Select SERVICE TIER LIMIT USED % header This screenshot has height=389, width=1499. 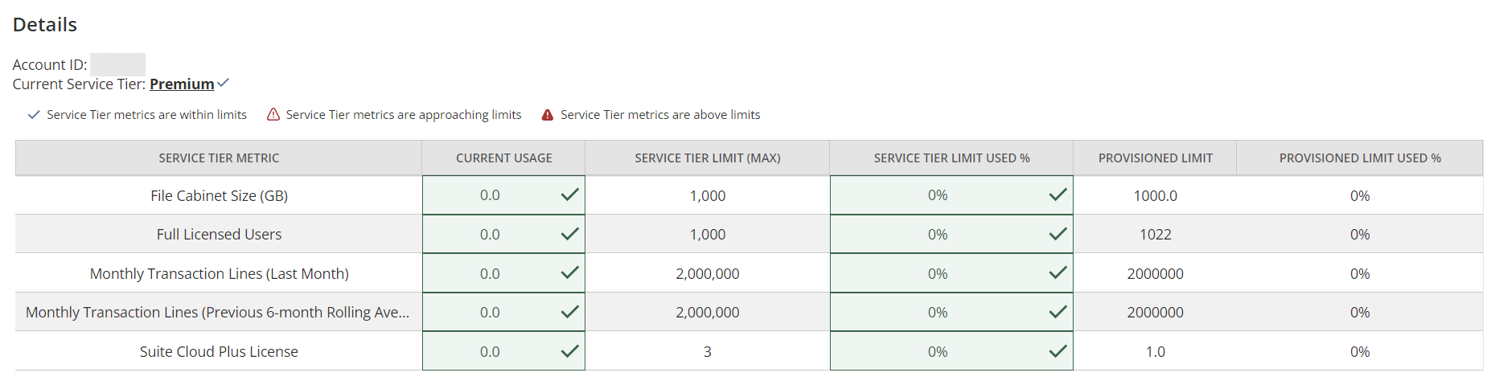point(951,158)
